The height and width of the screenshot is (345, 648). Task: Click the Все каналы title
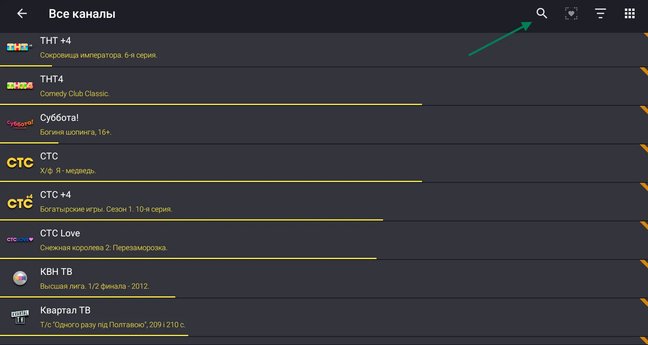click(x=82, y=14)
